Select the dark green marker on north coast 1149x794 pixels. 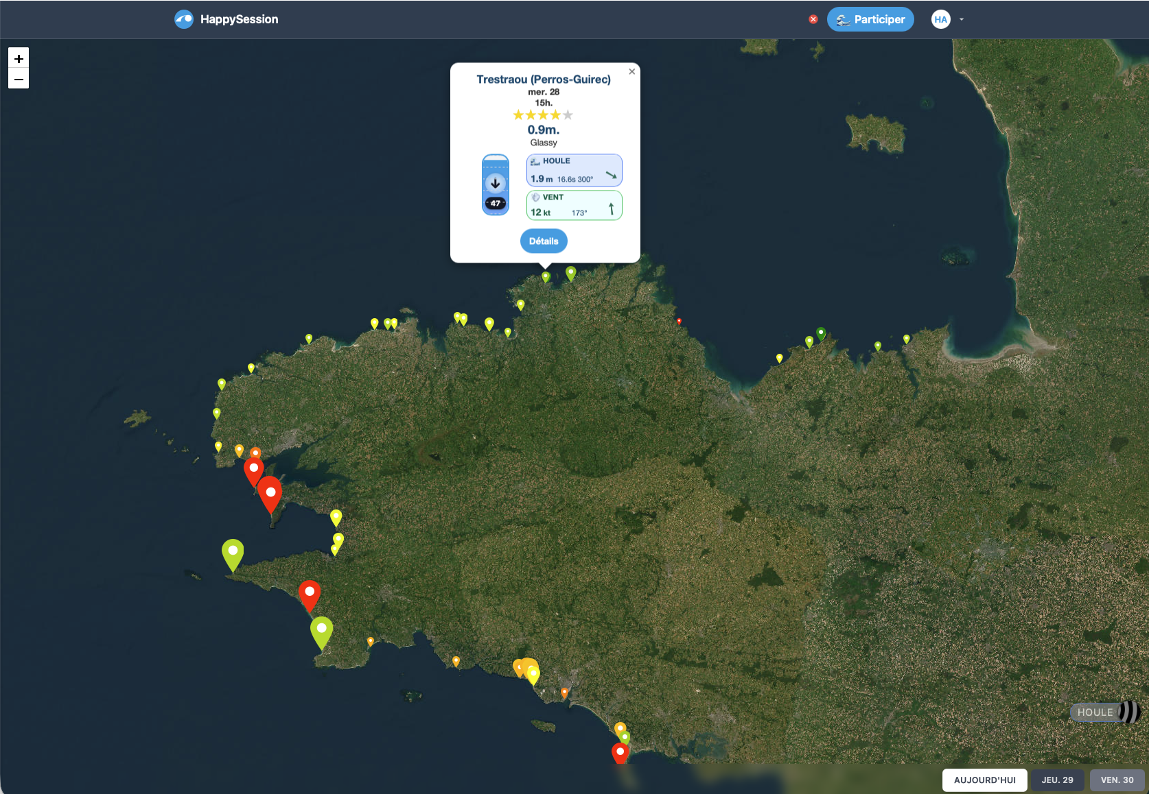[x=821, y=333]
